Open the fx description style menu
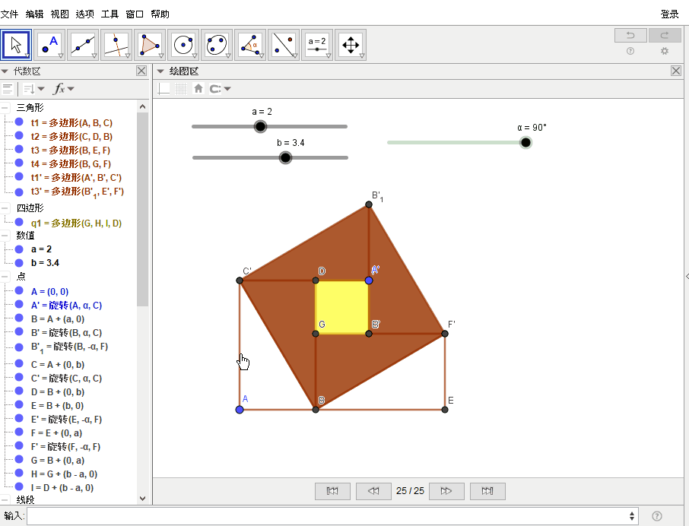 point(64,89)
